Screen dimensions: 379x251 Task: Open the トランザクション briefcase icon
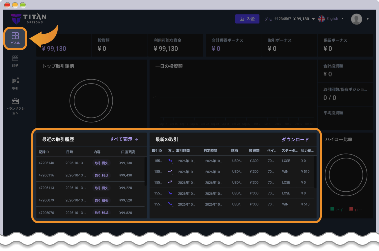coord(15,106)
